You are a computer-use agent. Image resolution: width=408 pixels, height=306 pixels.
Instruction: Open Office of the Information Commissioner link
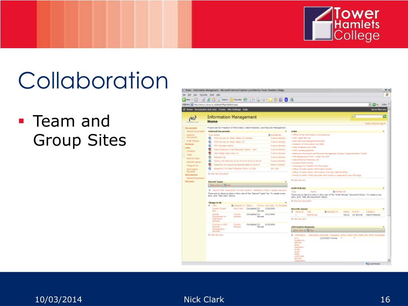(311, 135)
